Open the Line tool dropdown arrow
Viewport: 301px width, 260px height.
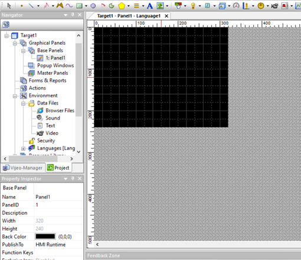click(38, 6)
